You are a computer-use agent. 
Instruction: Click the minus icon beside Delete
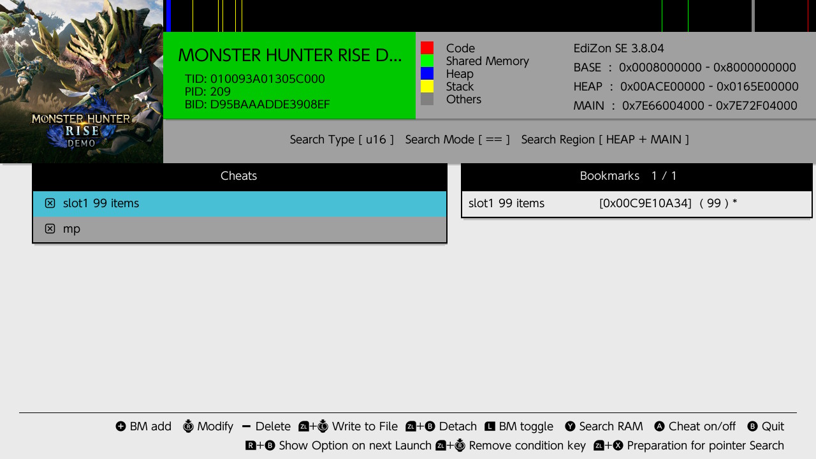pos(247,426)
